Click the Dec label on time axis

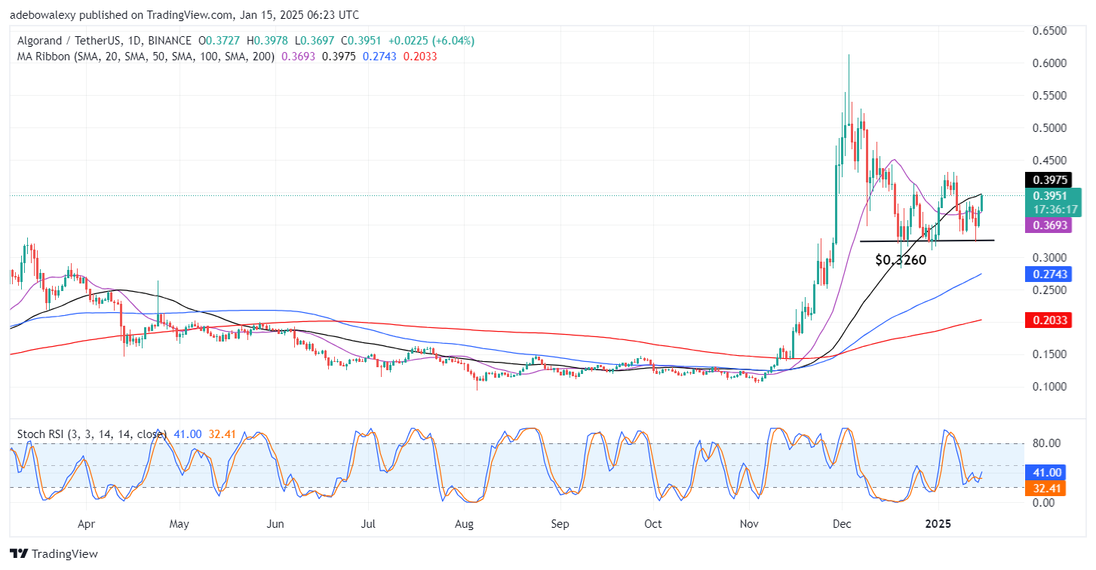coord(841,522)
